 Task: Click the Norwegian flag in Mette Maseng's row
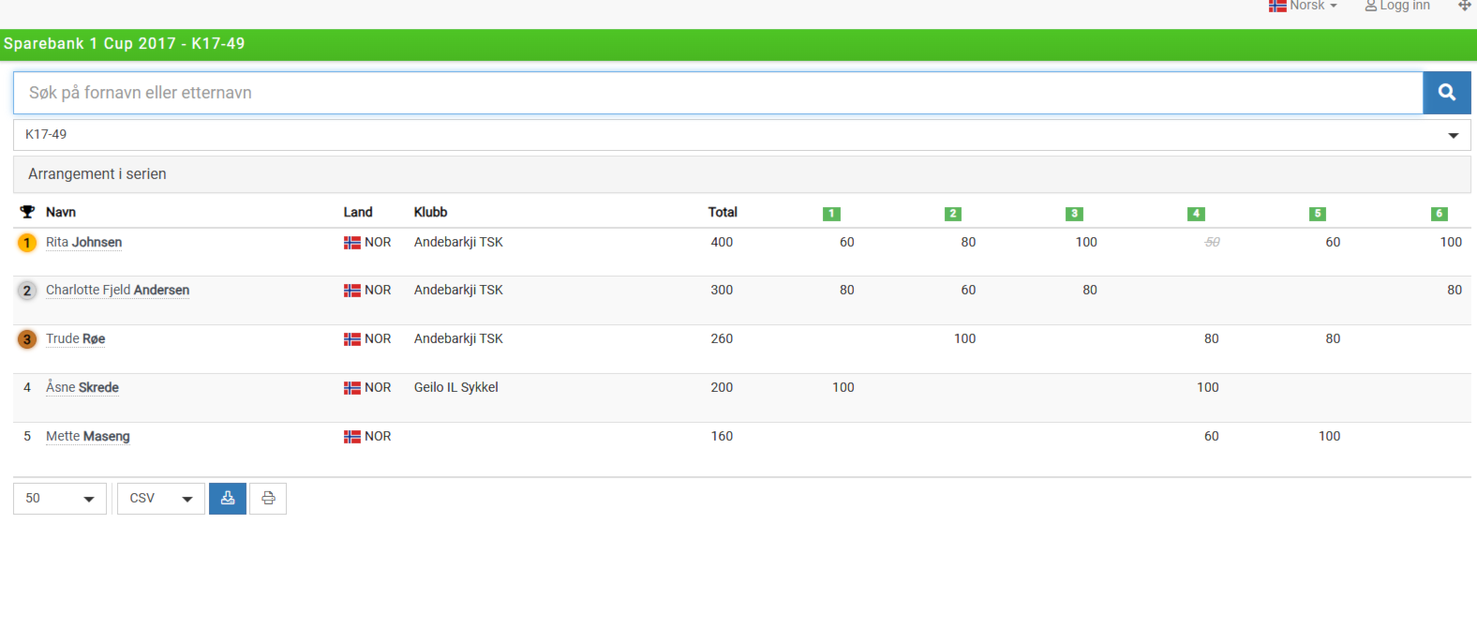pos(352,437)
